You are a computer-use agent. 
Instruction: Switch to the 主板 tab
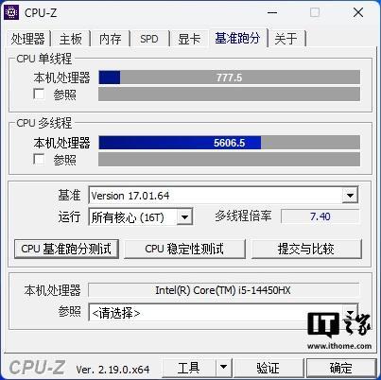(71, 39)
